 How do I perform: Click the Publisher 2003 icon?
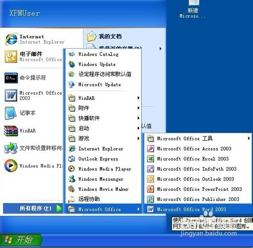pos(150,199)
